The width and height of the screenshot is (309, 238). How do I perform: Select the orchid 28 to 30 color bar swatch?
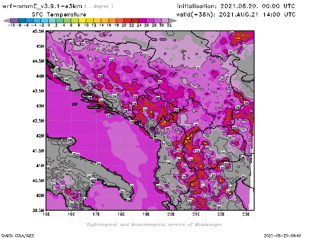158,21
